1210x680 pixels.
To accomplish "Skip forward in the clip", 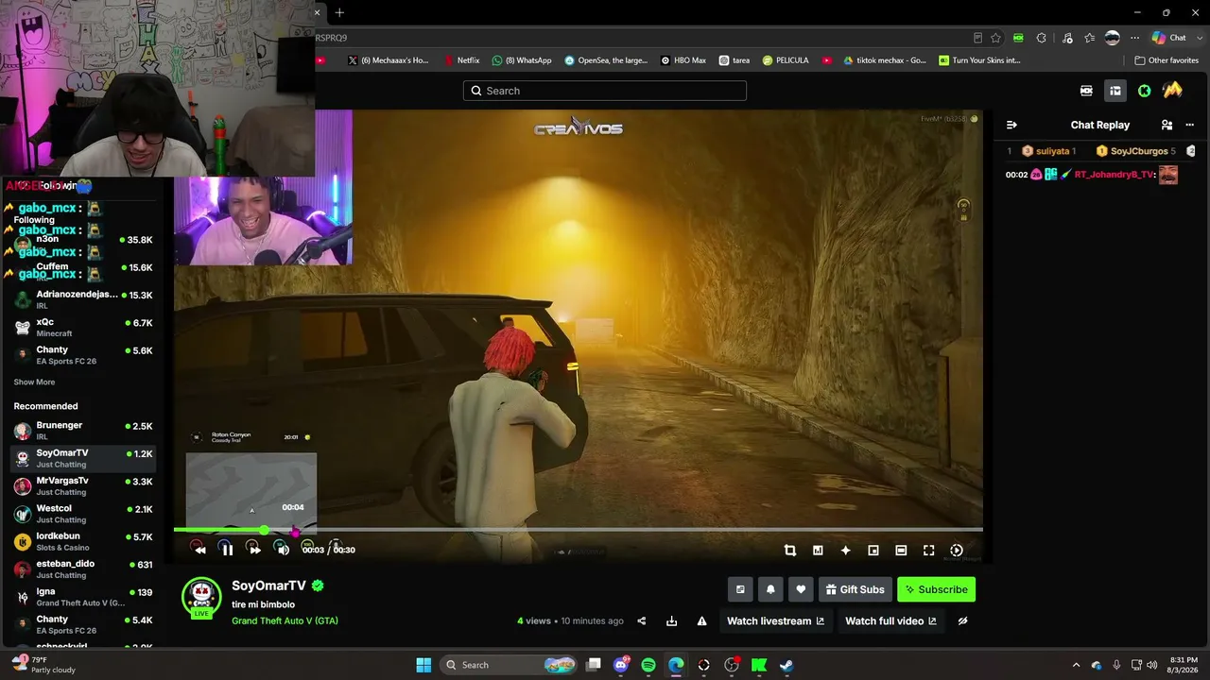I will coord(253,549).
